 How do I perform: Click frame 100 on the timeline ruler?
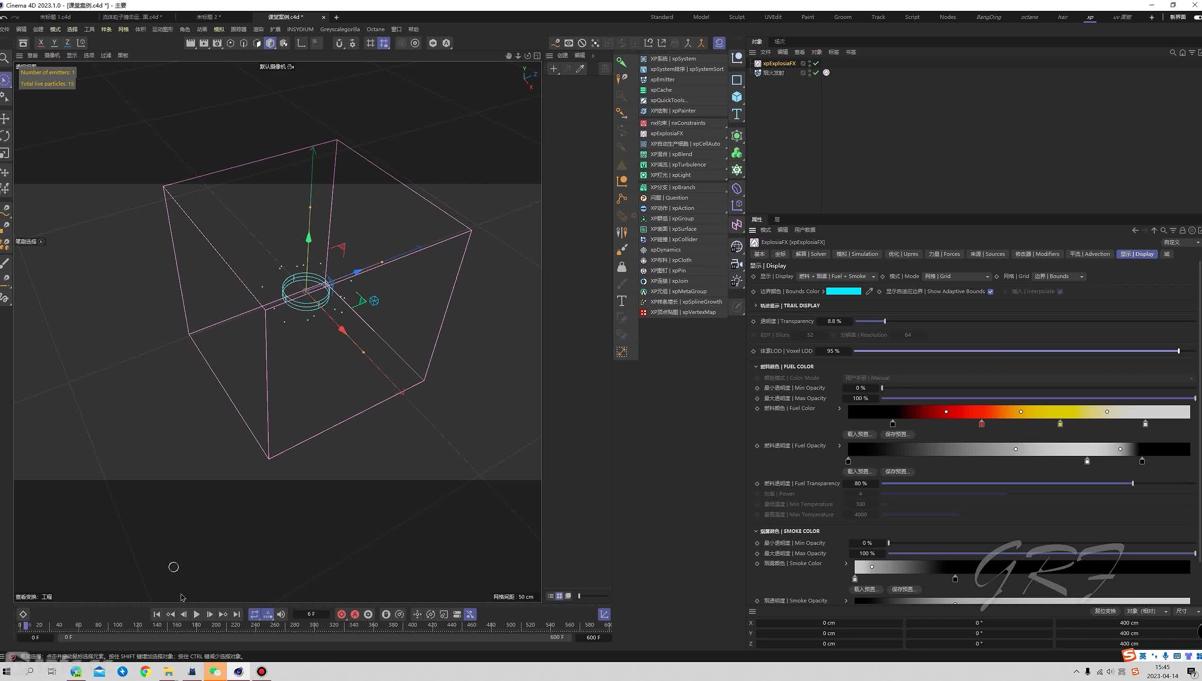(x=118, y=625)
